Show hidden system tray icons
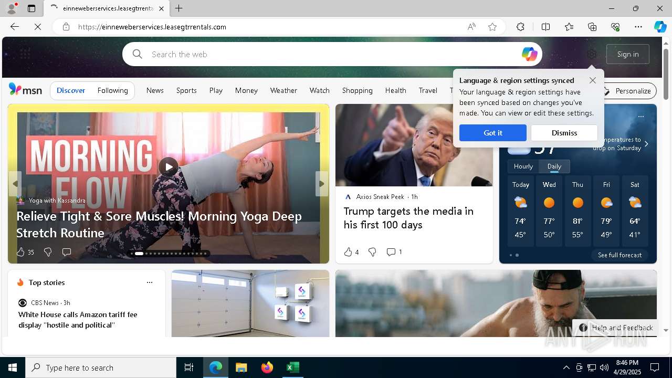672x378 pixels. (566, 367)
